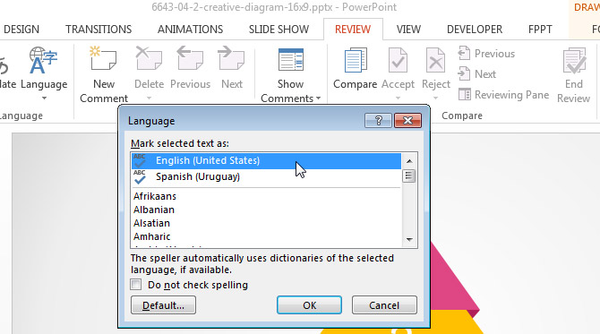Click the Default... button
The image size is (600, 334).
(163, 305)
